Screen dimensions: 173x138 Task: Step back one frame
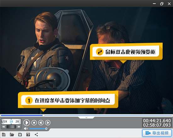coord(41,123)
